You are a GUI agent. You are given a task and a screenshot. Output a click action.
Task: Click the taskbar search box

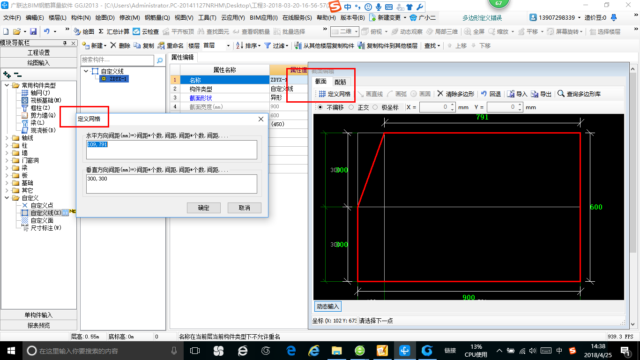click(x=103, y=350)
